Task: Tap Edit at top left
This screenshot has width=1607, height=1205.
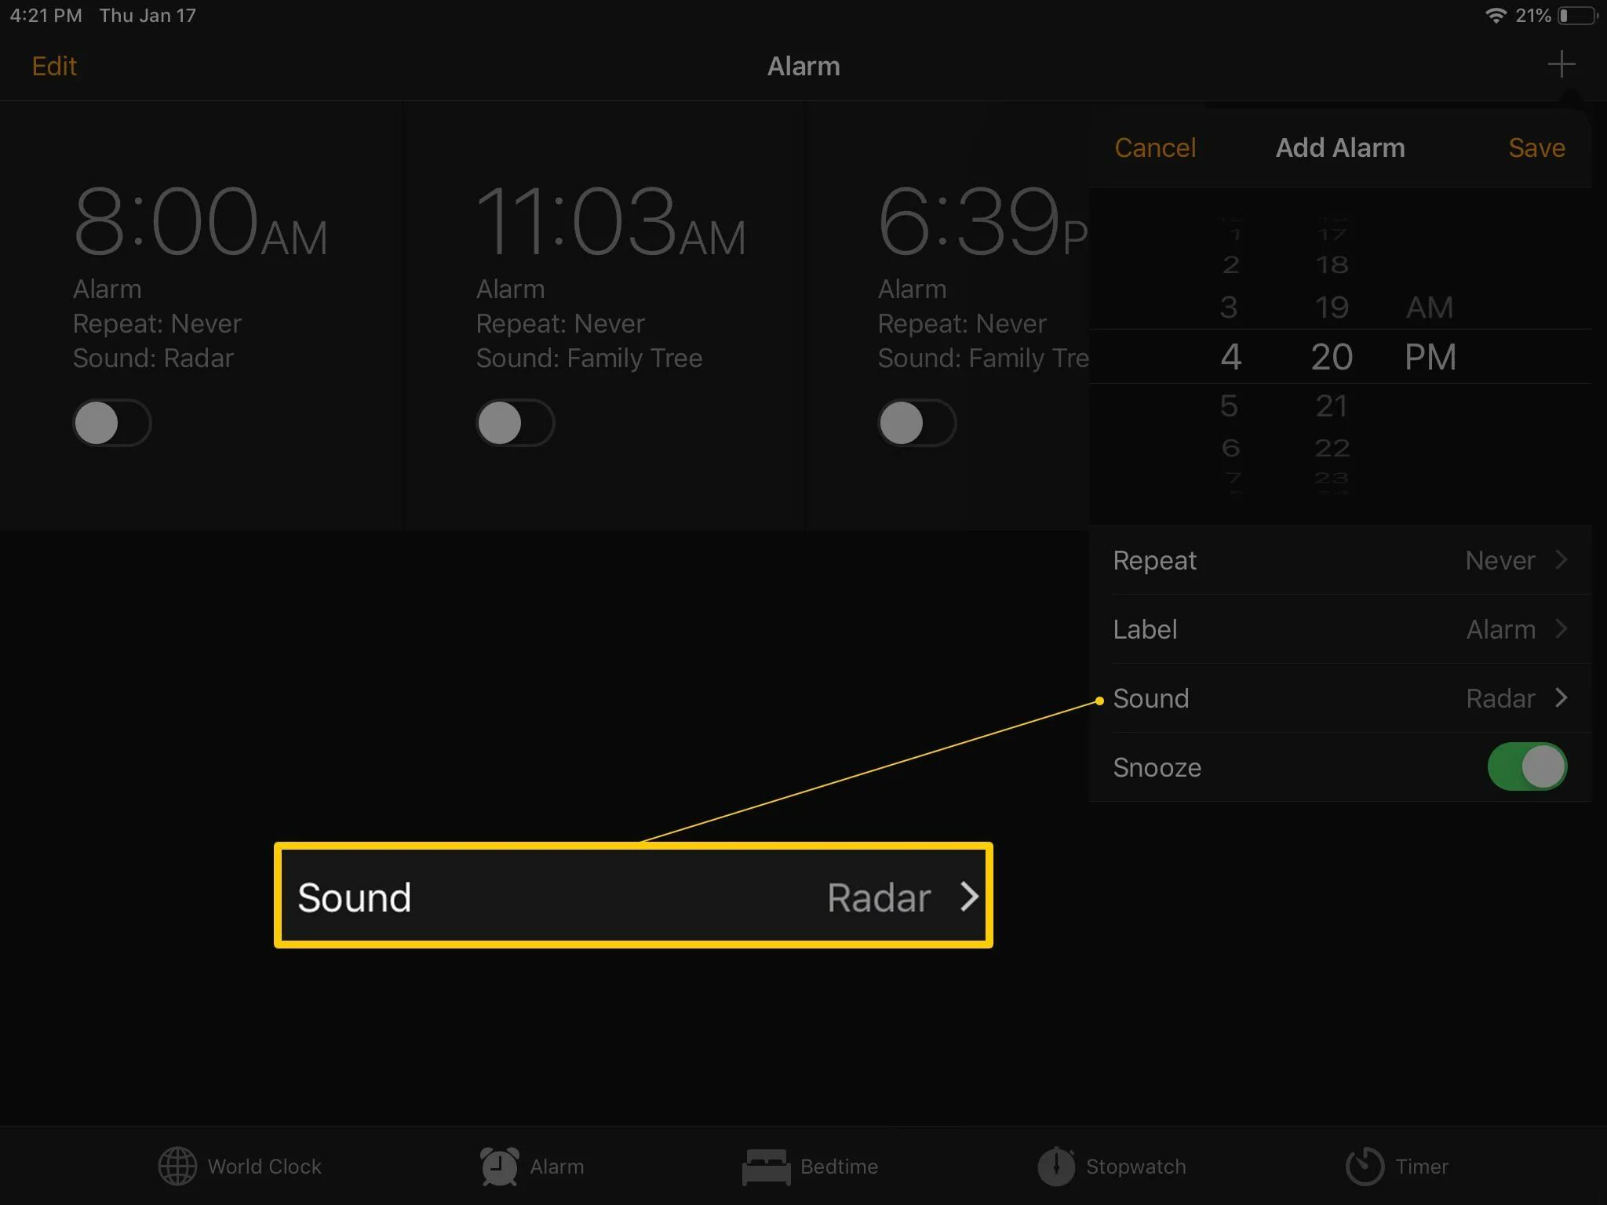Action: (x=54, y=66)
